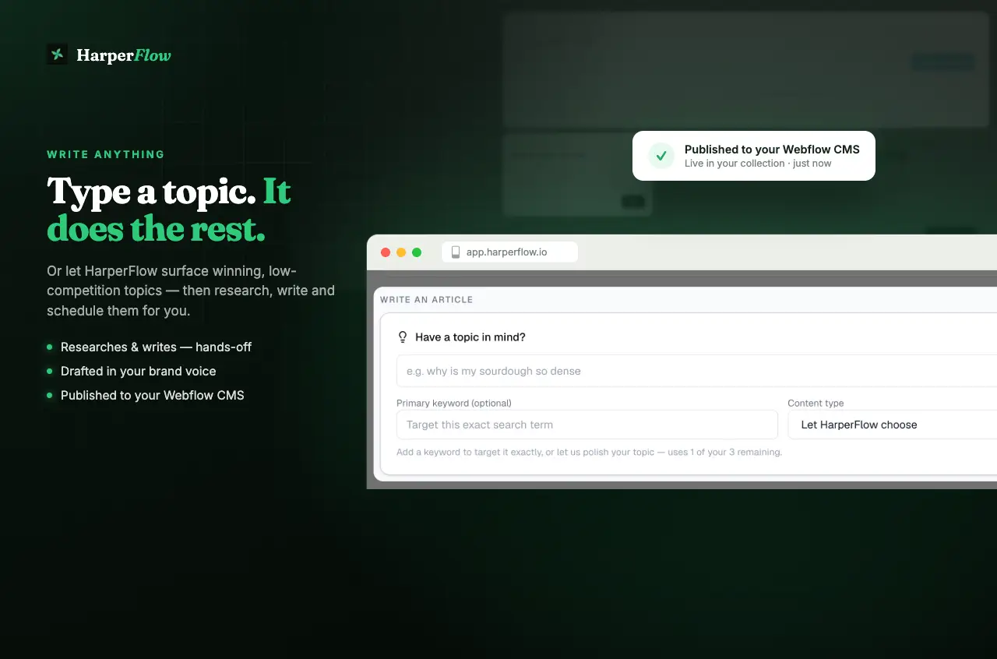
Task: Open the Published to your Webflow CMS notification
Action: tap(754, 156)
